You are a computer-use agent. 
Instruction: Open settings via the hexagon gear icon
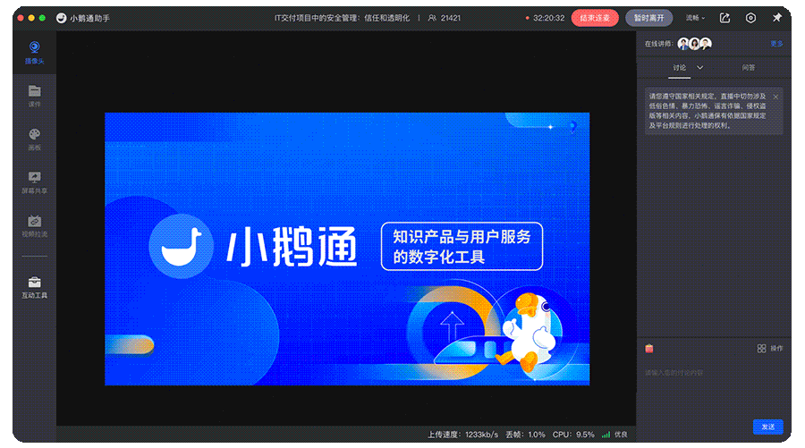tap(750, 18)
